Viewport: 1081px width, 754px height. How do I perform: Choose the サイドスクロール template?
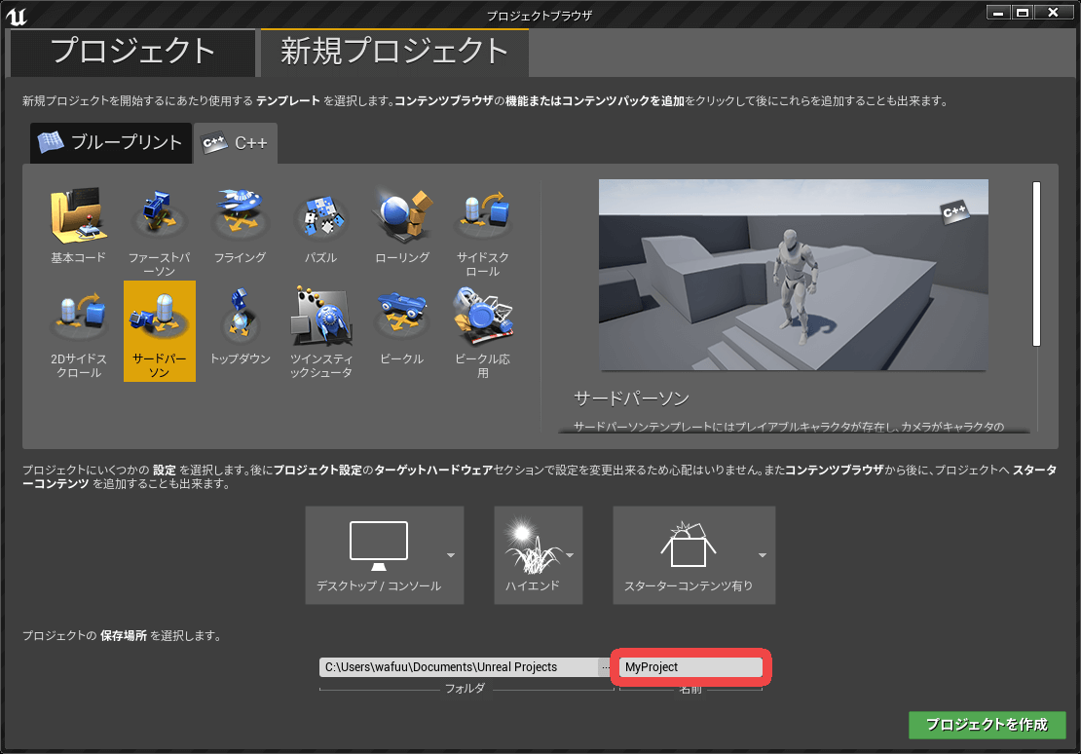482,216
